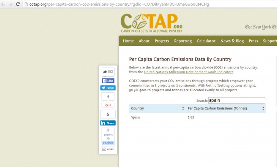
Task: Click the reddit submit link
Action: point(108,134)
